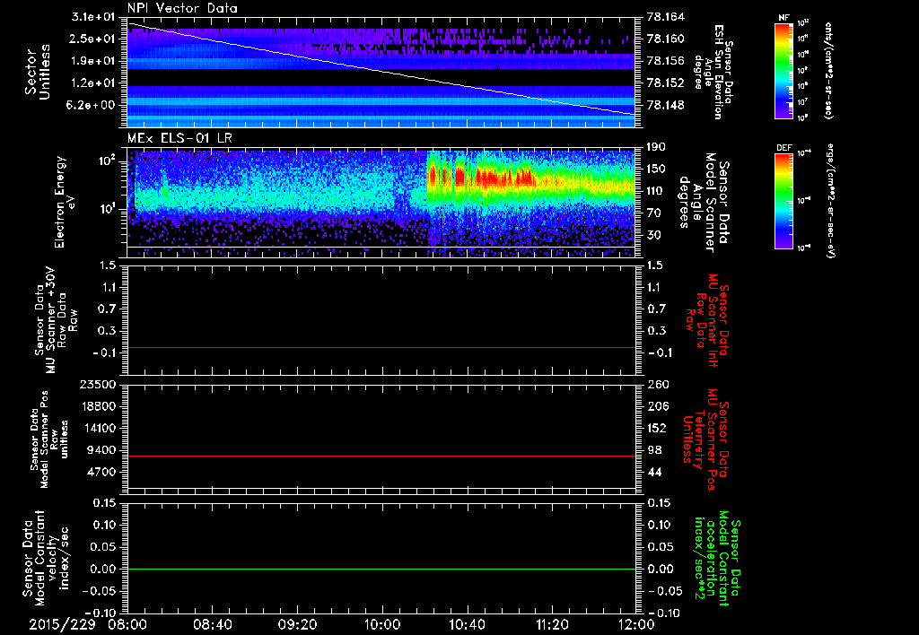Image resolution: width=919 pixels, height=635 pixels.
Task: Click the red "MU Scanner Pos Telemetry" label
Action: point(705,439)
